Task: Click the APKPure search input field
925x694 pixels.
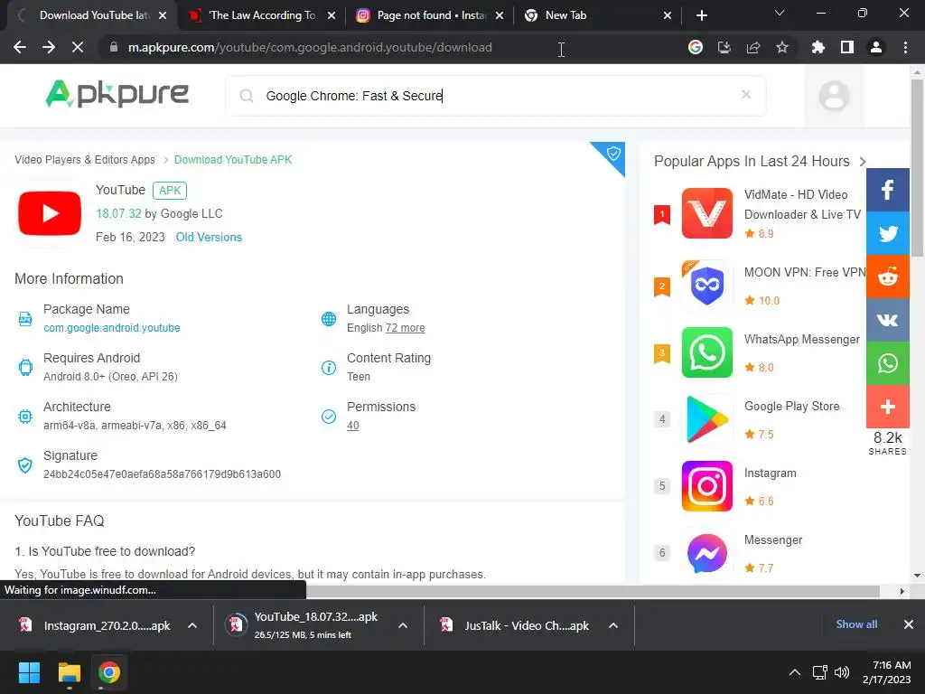Action: point(496,96)
